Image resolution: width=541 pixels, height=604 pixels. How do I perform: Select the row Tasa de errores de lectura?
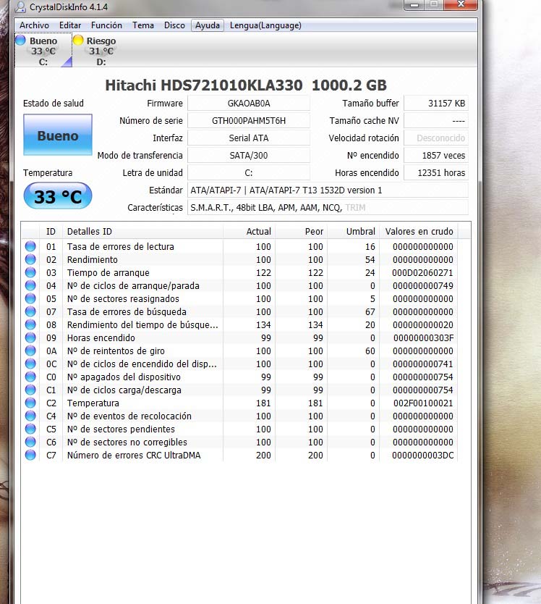(240, 246)
